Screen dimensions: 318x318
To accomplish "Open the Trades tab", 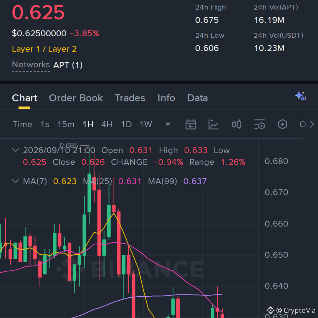I will point(130,98).
